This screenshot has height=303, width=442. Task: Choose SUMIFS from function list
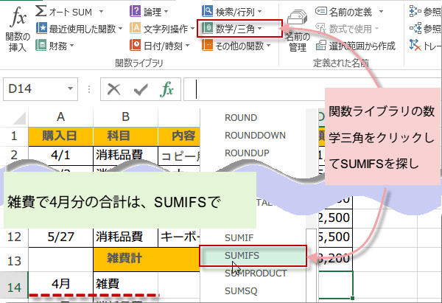point(253,256)
